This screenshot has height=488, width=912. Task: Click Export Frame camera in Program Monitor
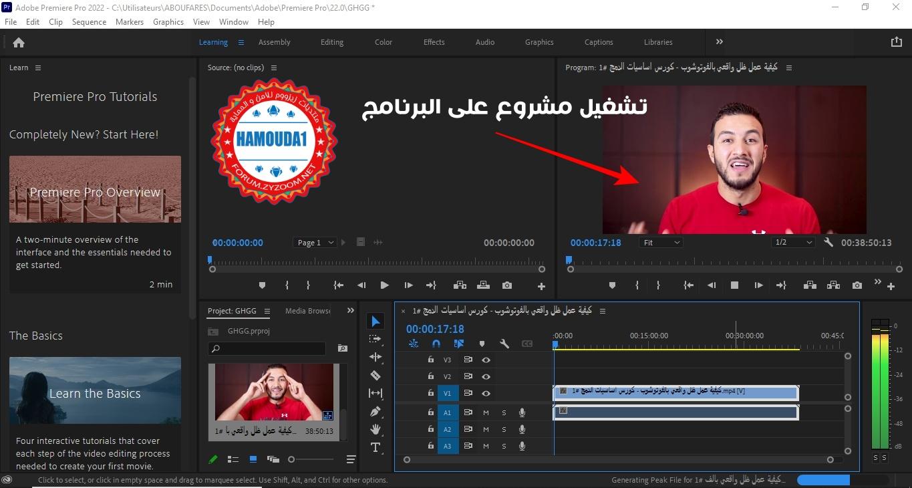tap(857, 285)
